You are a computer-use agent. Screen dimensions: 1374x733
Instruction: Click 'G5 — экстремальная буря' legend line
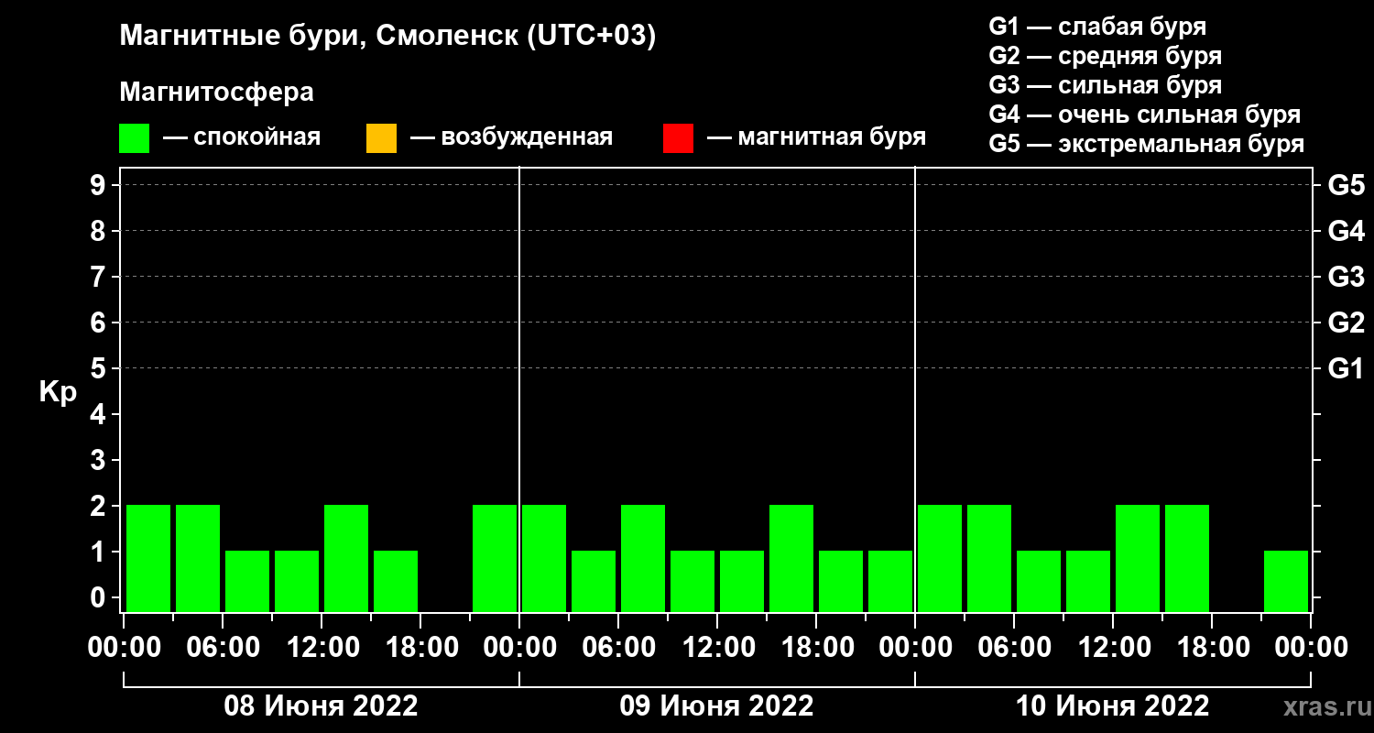1147,145
